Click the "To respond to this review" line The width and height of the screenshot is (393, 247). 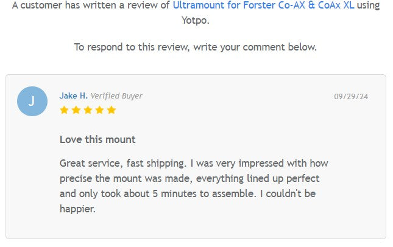click(x=195, y=47)
